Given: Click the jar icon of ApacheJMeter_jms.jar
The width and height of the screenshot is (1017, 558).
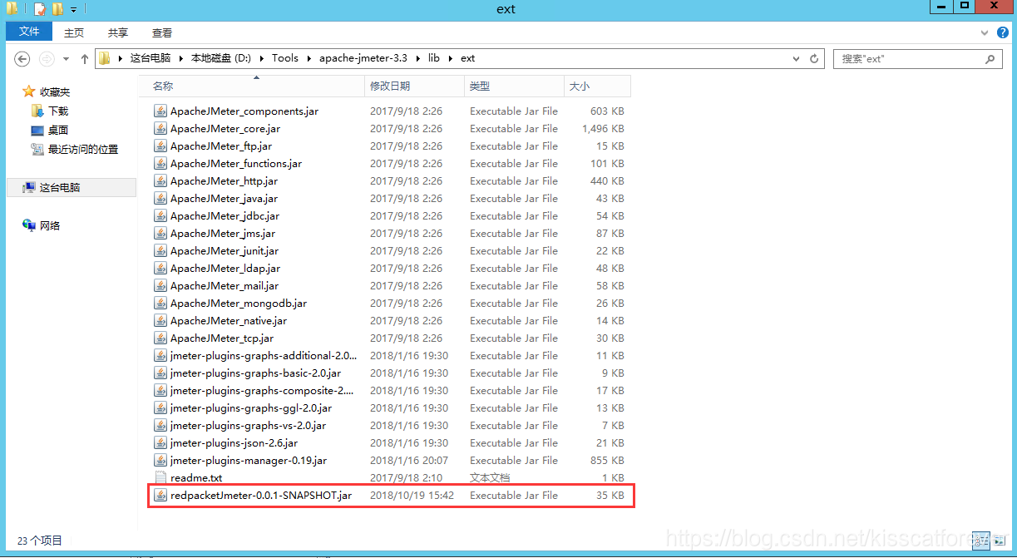Looking at the screenshot, I should 160,233.
